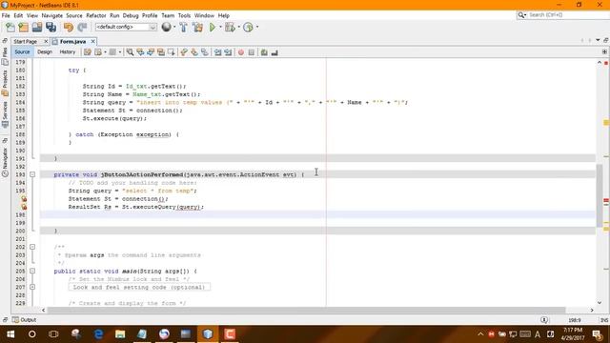The width and height of the screenshot is (610, 343).
Task: Open the Debug menu
Action: [x=131, y=15]
